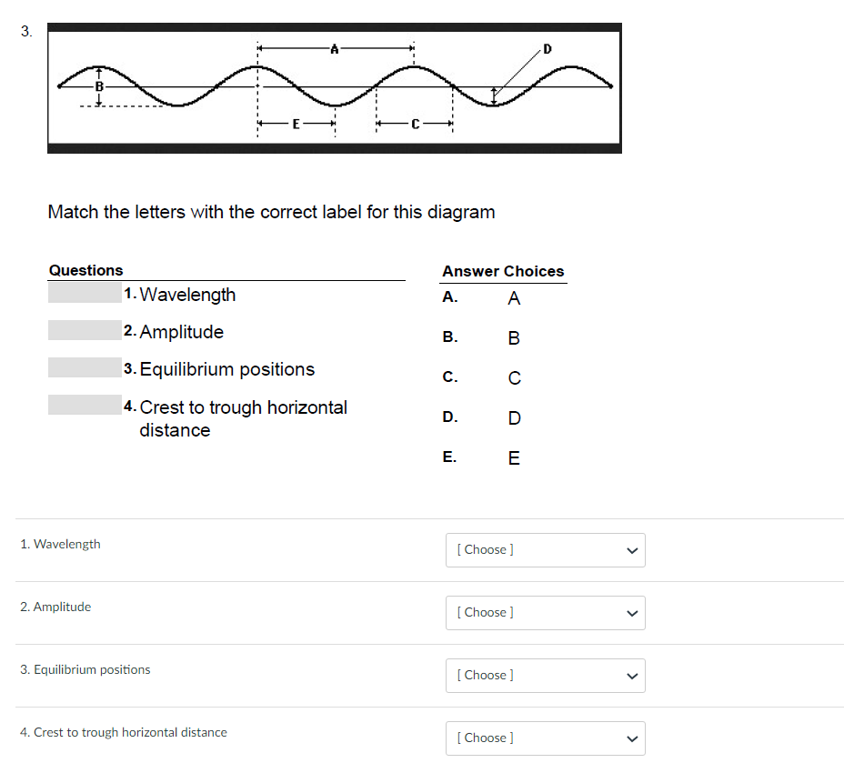The height and width of the screenshot is (773, 844).
Task: Expand the Crest to trough distance dropdown
Action: [545, 738]
